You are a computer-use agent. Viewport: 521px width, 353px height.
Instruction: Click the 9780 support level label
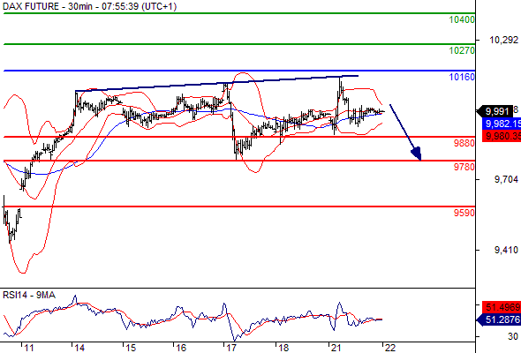[x=464, y=167]
